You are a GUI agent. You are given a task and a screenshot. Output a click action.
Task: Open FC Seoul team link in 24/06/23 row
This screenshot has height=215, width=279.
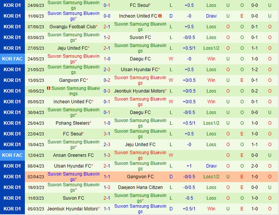pos(139,5)
